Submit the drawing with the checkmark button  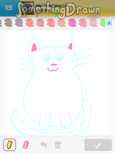point(98,145)
